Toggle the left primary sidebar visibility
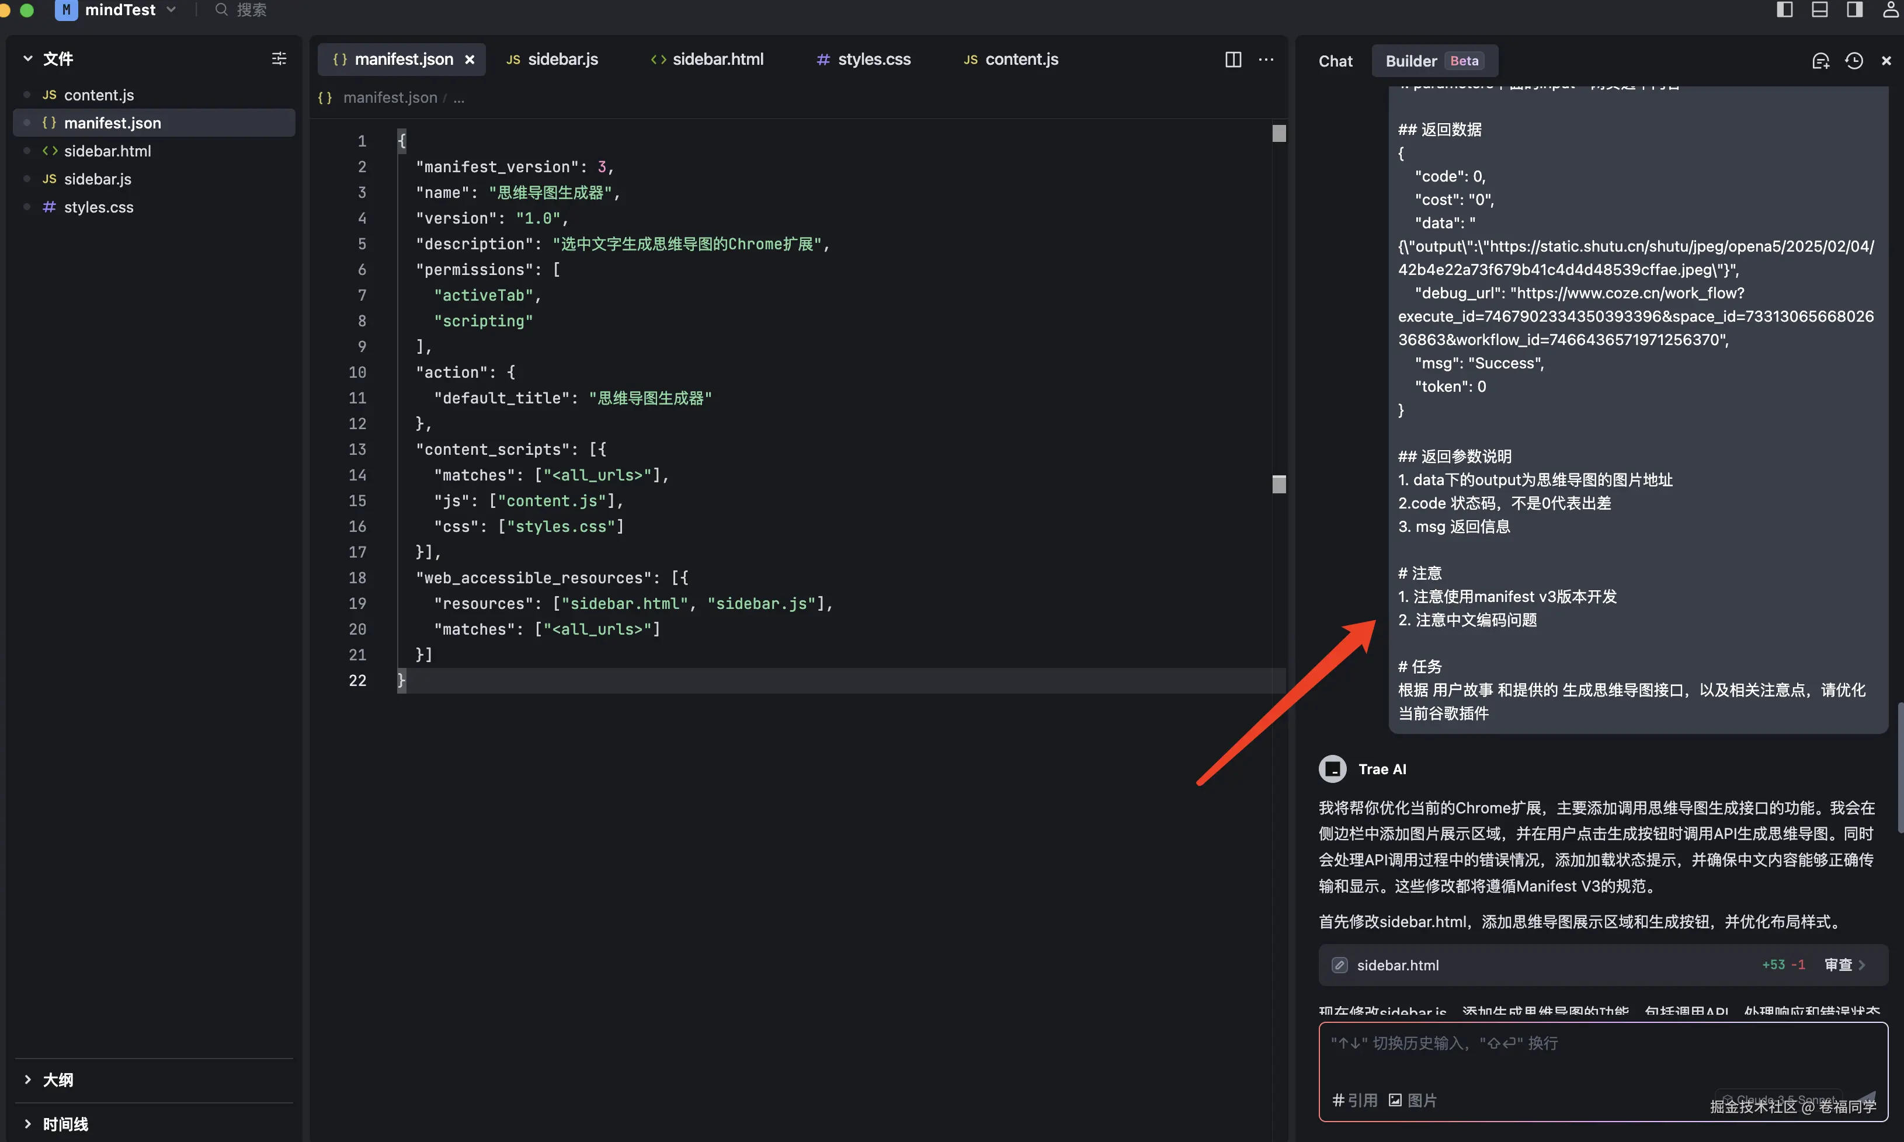This screenshot has width=1904, height=1142. (1785, 9)
